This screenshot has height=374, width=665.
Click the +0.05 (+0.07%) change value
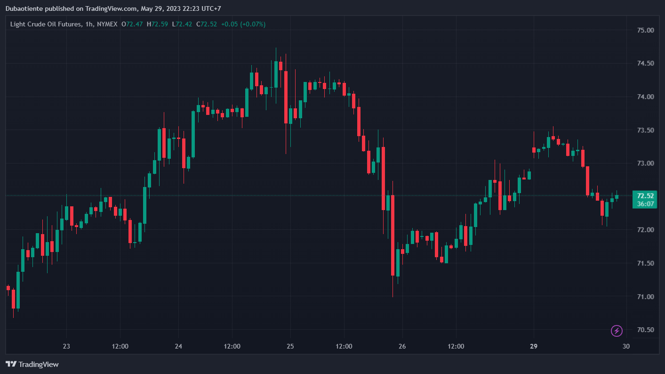pos(244,24)
